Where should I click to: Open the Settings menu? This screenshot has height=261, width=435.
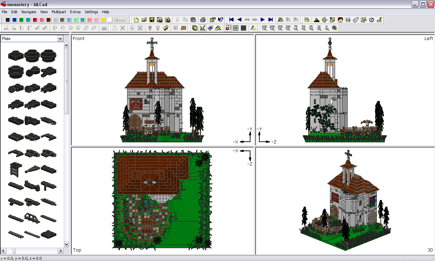[91, 12]
